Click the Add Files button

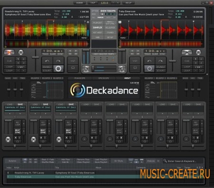point(65,160)
